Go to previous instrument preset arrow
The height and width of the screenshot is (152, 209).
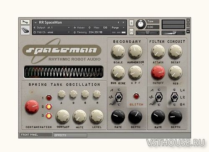click(x=118, y=23)
